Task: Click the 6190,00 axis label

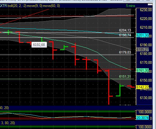Action: pos(146,45)
